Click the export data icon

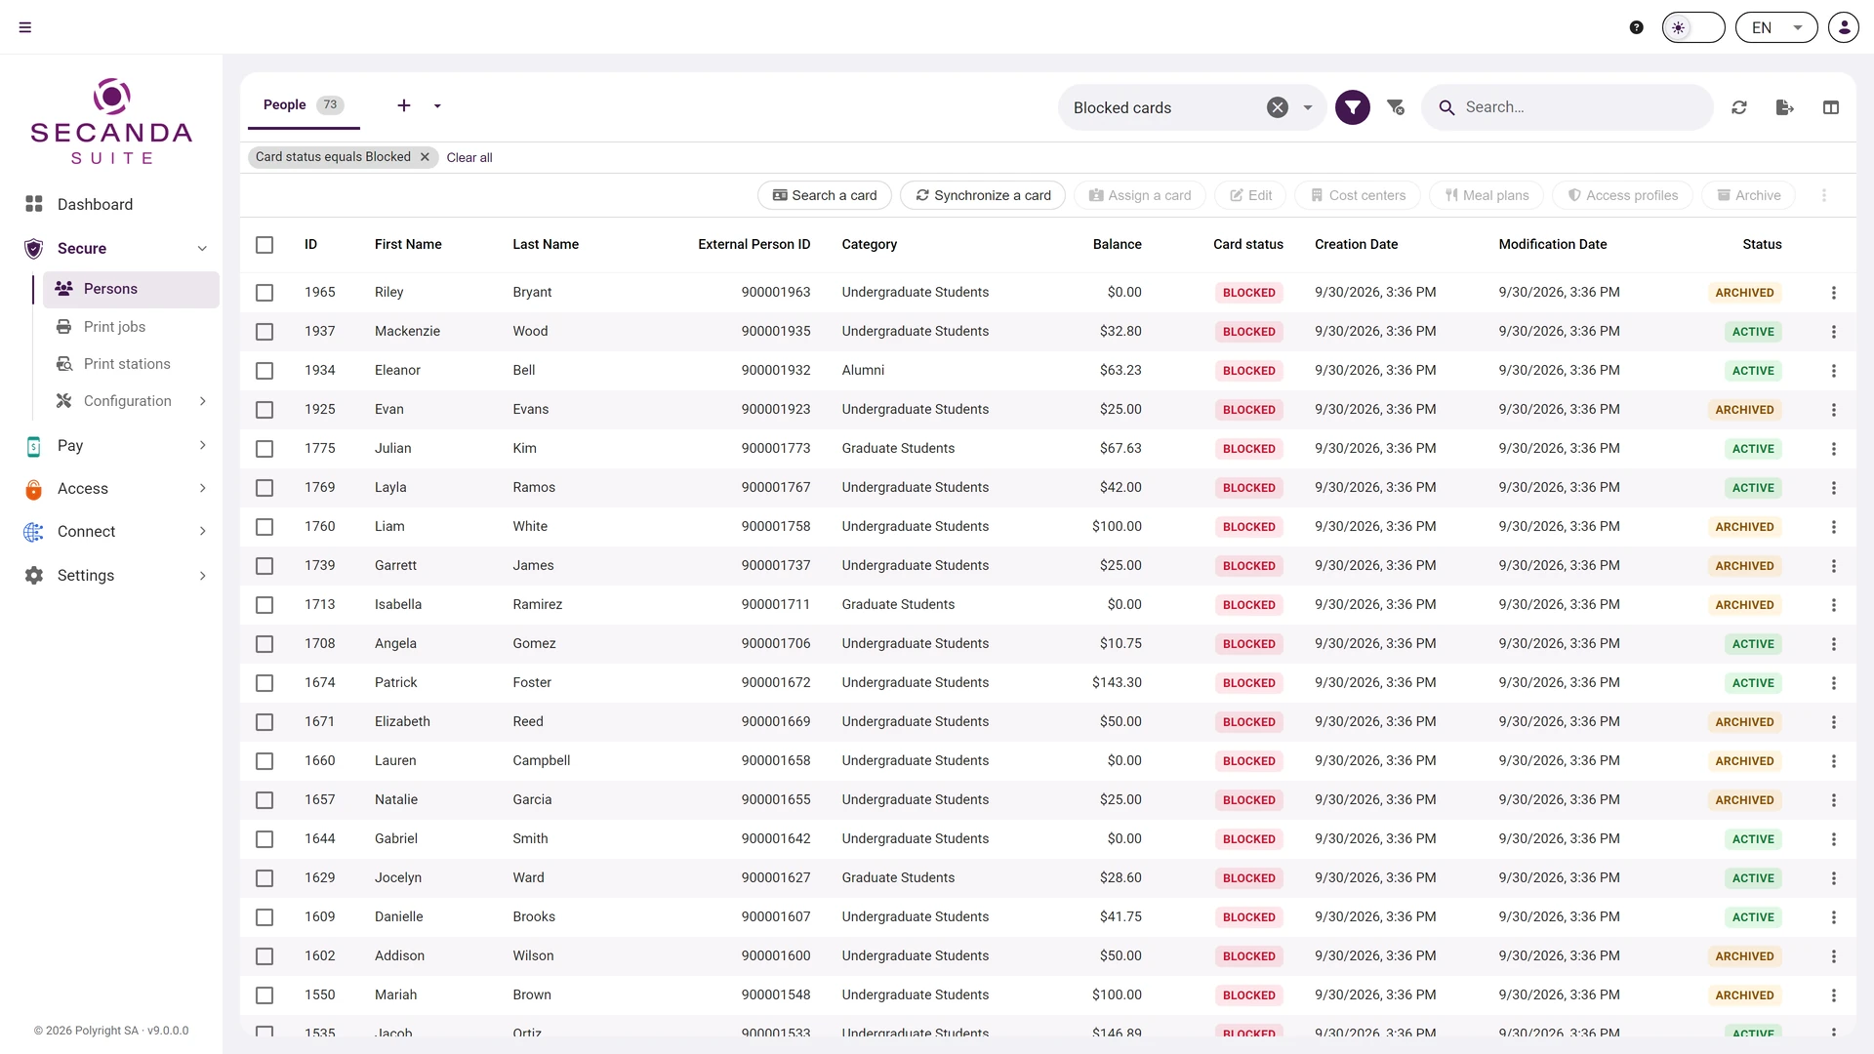pyautogui.click(x=1785, y=107)
